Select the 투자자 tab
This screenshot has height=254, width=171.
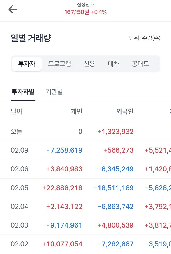pyautogui.click(x=27, y=64)
